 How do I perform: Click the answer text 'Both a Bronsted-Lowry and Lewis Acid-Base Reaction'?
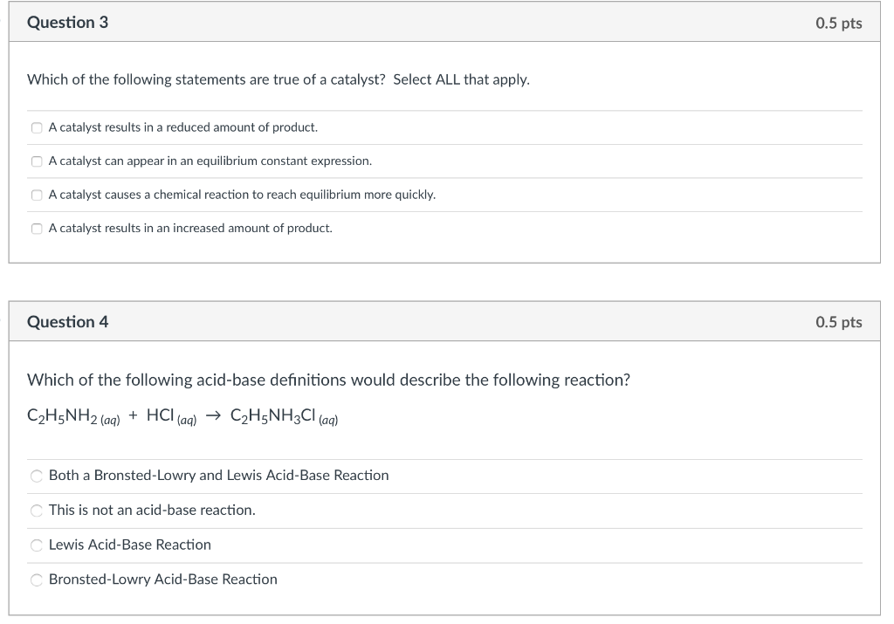click(x=218, y=476)
